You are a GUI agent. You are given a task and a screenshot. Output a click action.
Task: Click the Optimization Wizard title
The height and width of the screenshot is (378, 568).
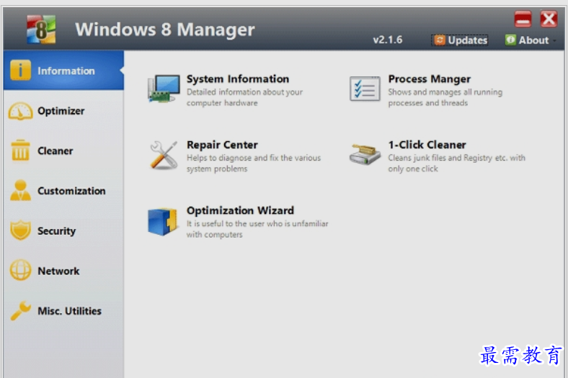coord(240,210)
